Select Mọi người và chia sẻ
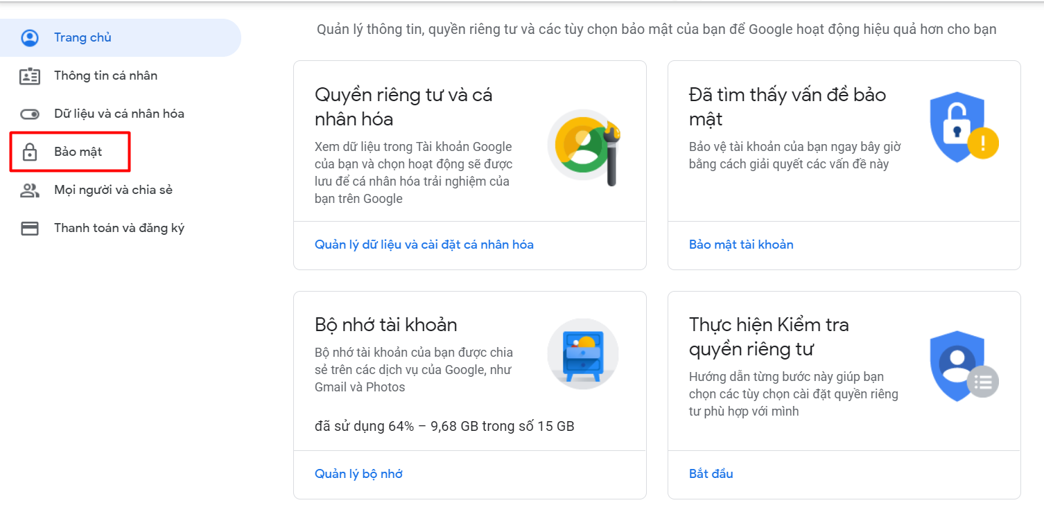This screenshot has height=523, width=1044. click(x=113, y=190)
